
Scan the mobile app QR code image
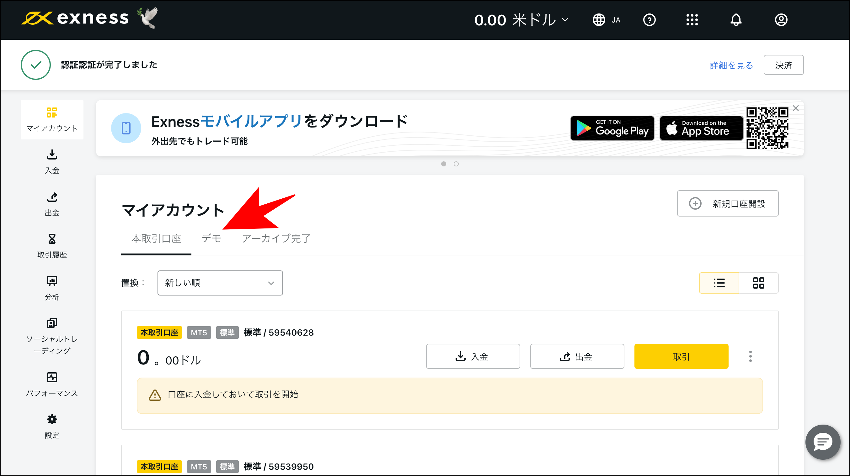point(768,128)
